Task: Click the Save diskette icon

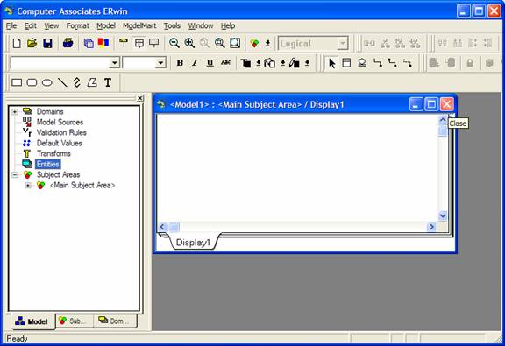Action: pos(47,43)
